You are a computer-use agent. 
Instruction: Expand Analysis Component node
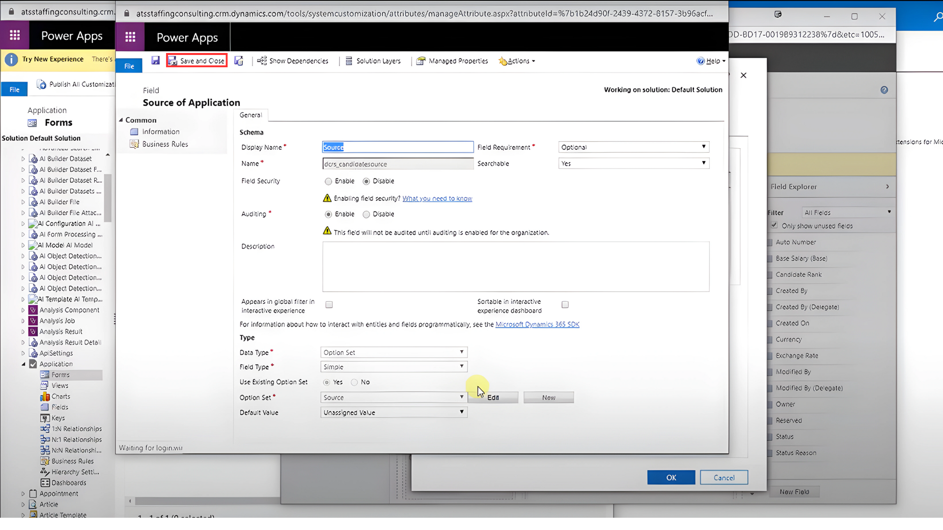pos(23,310)
